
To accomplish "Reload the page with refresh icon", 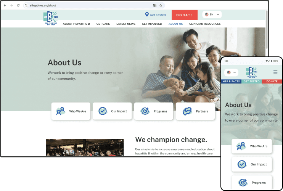I will coord(18,5).
